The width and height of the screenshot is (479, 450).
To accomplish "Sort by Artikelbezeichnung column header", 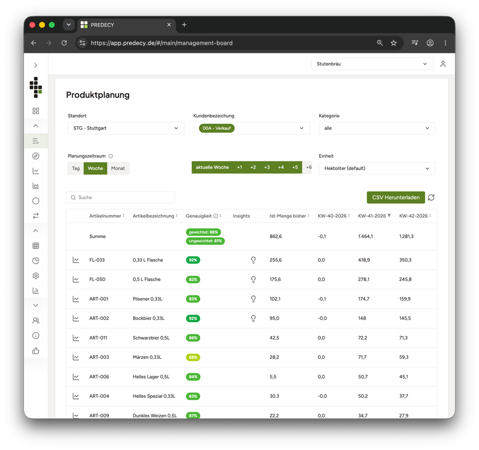I will click(155, 216).
